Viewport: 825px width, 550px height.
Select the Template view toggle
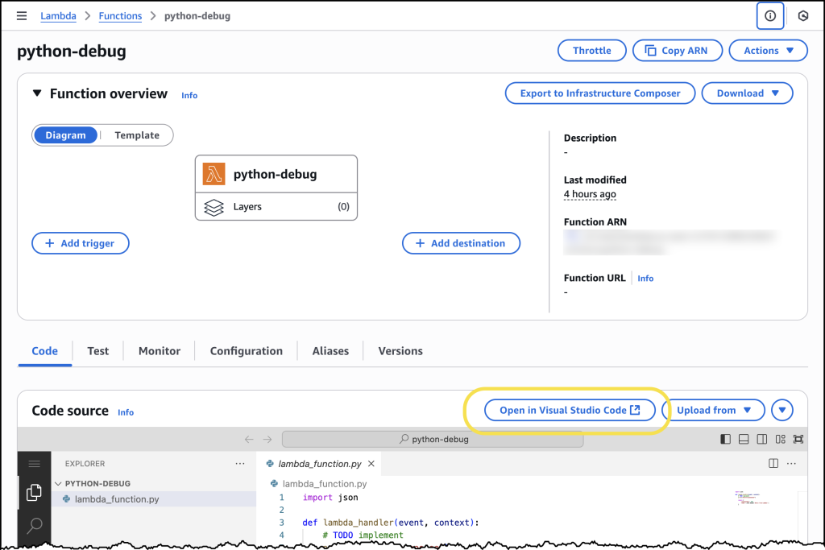(x=136, y=134)
